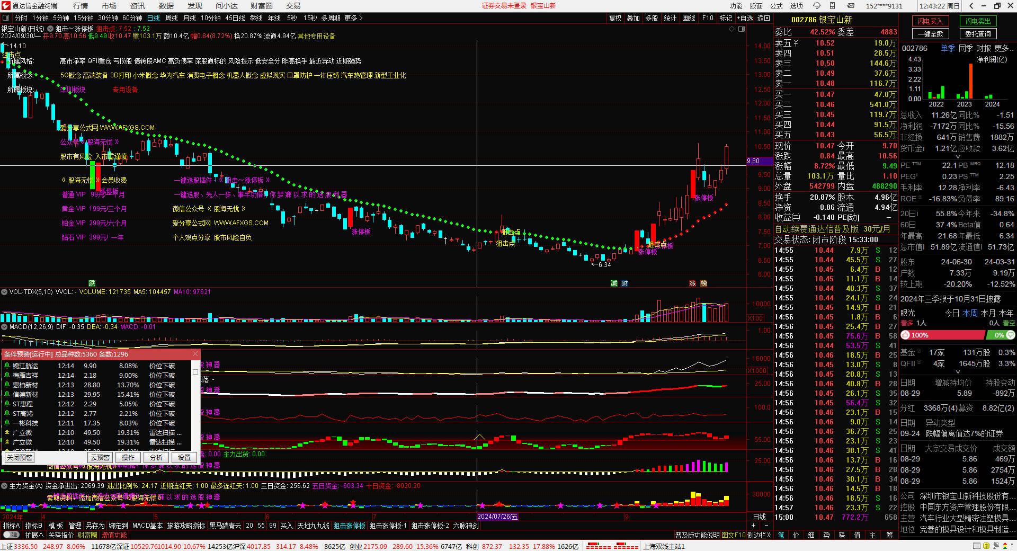Open the mail message icon
Image resolution: width=1017 pixels, height=551 pixels.
pyautogui.click(x=850, y=6)
